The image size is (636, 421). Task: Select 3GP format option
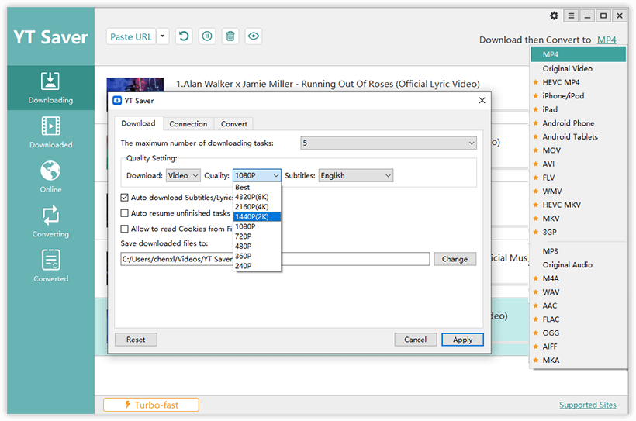point(579,232)
